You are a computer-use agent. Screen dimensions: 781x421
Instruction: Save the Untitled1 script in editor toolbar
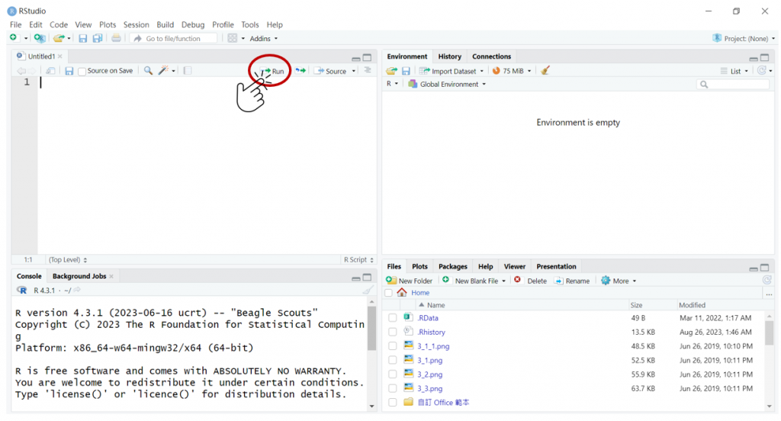pos(69,71)
